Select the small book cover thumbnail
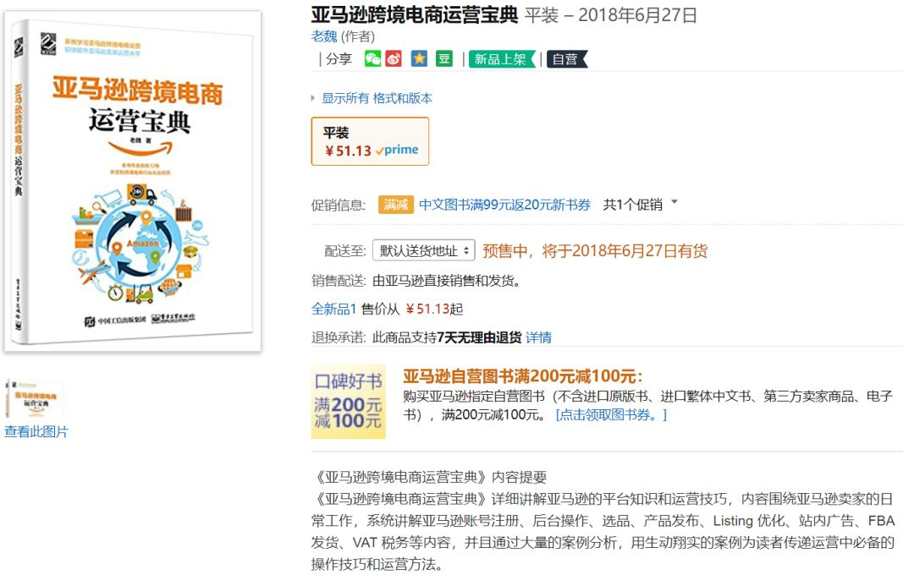Screen dimensions: 914x575 click(x=34, y=399)
